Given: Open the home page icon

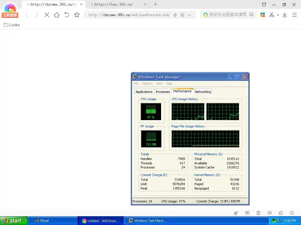Looking at the screenshot, I should [57, 15].
